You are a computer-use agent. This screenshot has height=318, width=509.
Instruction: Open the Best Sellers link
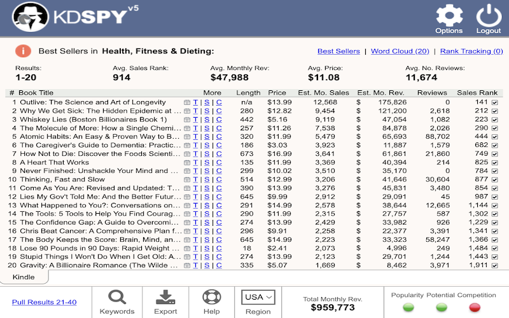click(338, 52)
